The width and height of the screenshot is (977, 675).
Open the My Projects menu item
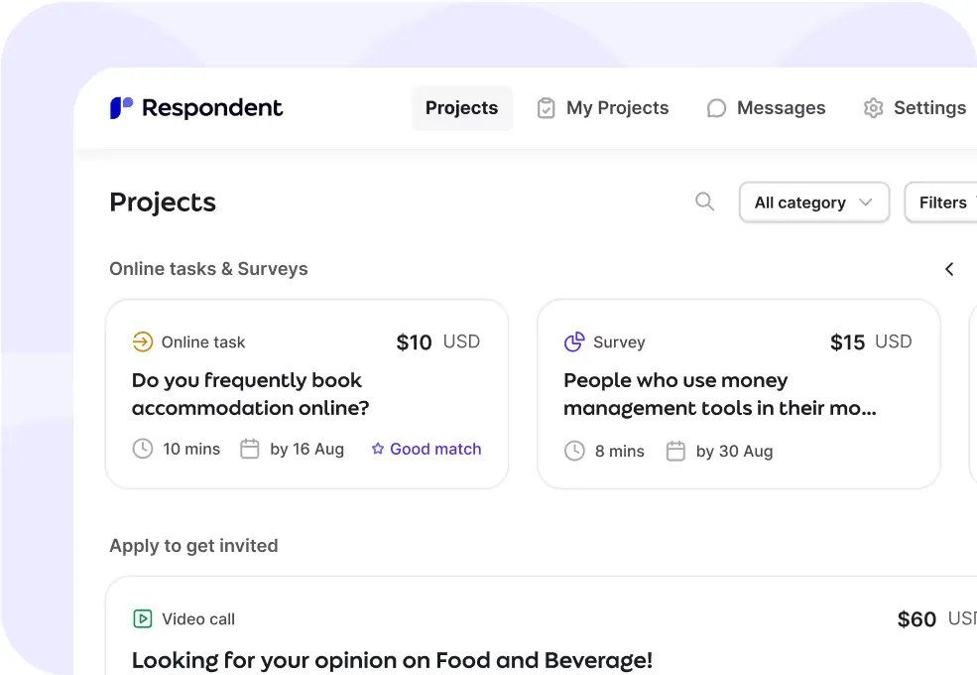[602, 107]
